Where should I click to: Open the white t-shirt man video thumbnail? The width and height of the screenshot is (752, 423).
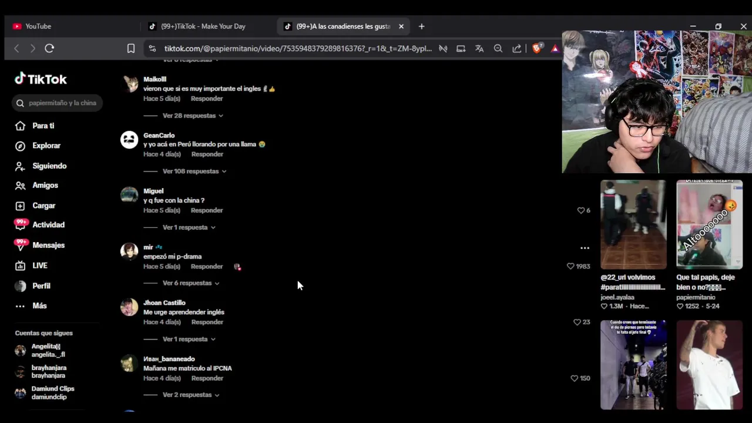click(x=709, y=365)
